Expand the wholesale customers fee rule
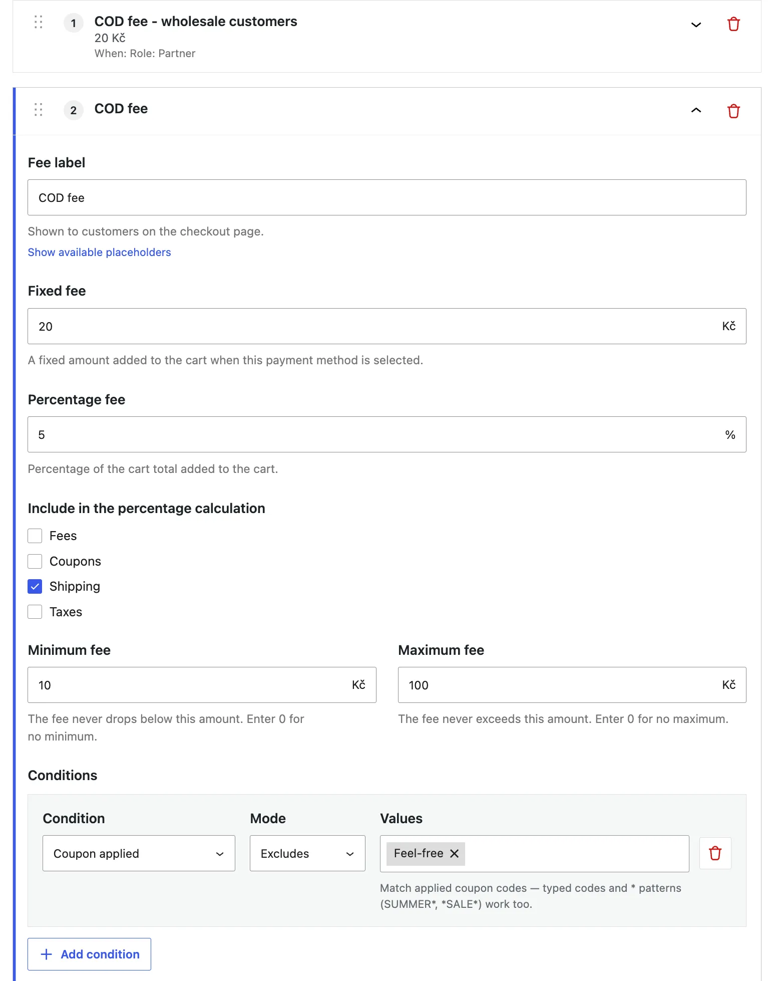 pos(696,25)
